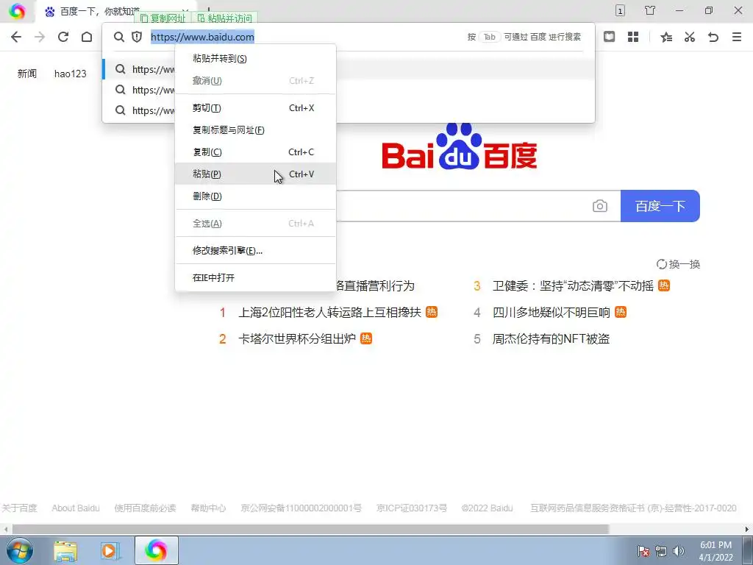Click the 关于百度 footer link
Image resolution: width=753 pixels, height=565 pixels.
pyautogui.click(x=19, y=508)
